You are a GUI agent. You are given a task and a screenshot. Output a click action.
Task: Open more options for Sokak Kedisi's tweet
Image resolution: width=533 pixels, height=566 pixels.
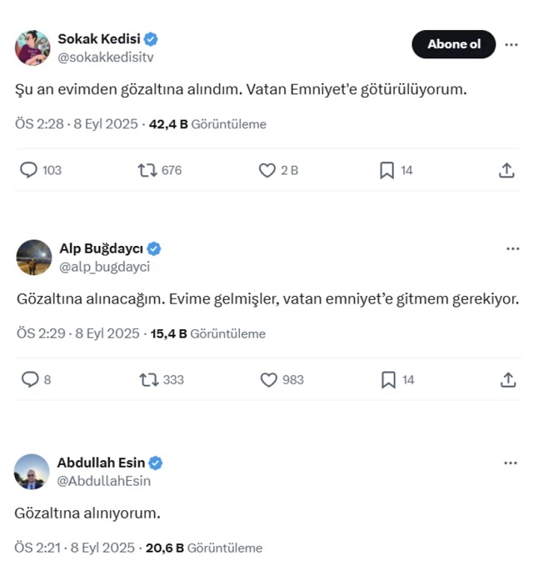tap(512, 44)
